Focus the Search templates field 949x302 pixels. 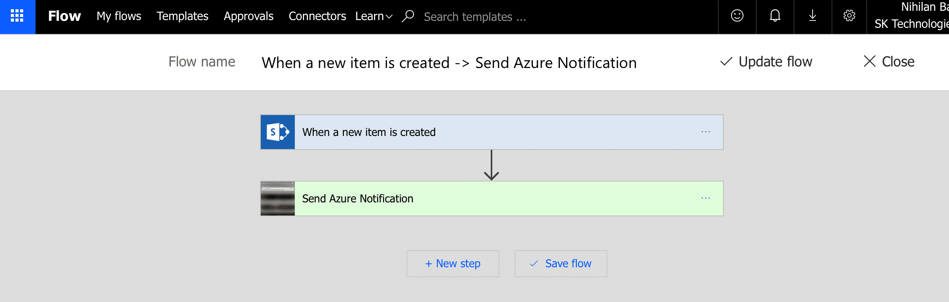474,17
